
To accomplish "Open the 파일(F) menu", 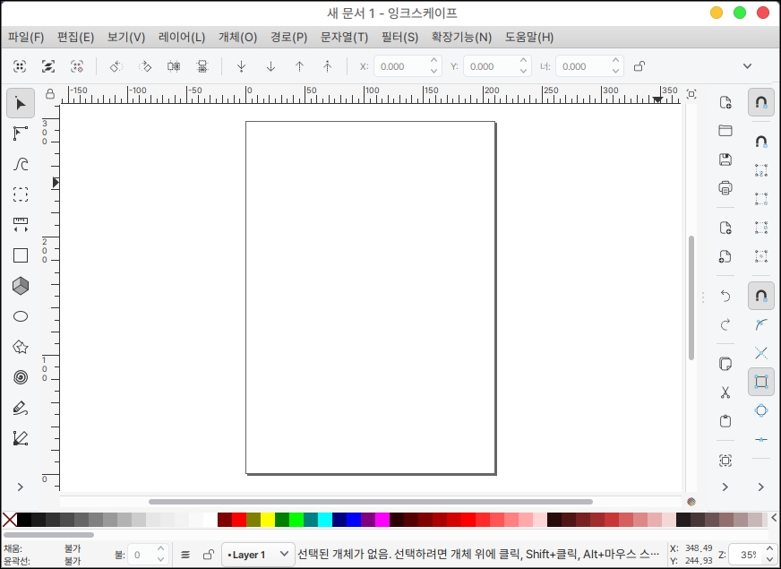I will [26, 37].
